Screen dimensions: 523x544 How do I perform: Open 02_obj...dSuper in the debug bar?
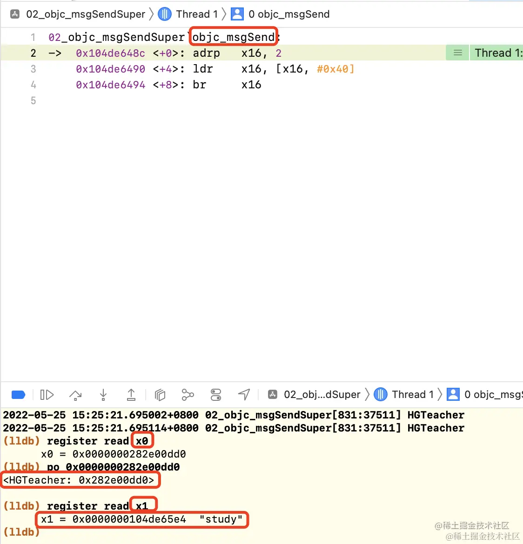pos(322,394)
